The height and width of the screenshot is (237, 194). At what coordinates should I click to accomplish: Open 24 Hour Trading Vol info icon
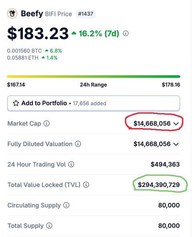click(71, 164)
